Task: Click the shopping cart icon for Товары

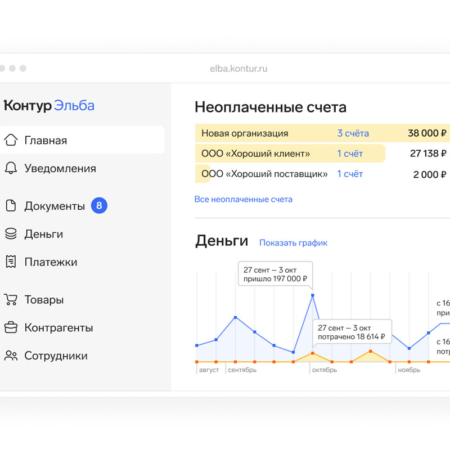Action: (x=11, y=300)
